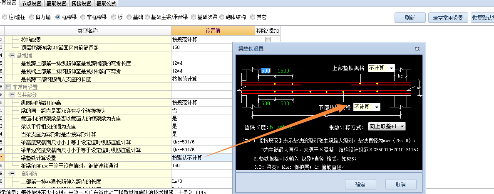Click the value 150 for 顶层框架连梁
This screenshot has height=194, width=494.
(176, 48)
